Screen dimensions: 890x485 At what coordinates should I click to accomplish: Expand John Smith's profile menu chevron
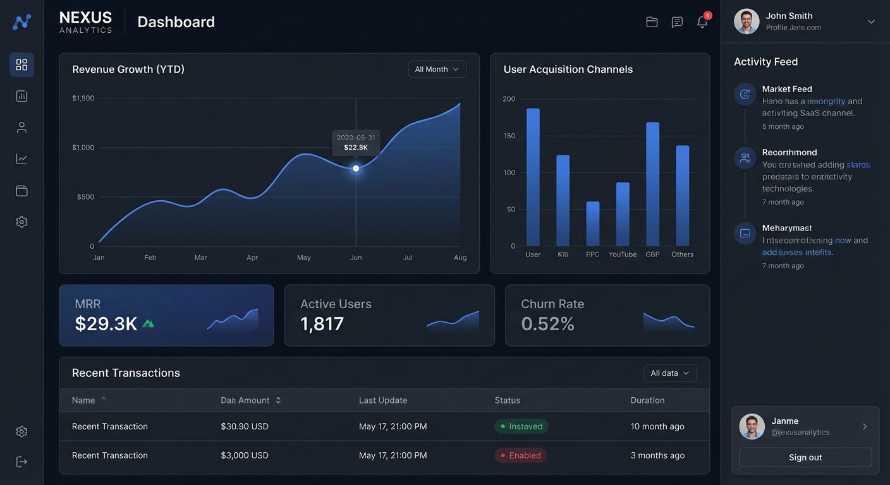[870, 21]
